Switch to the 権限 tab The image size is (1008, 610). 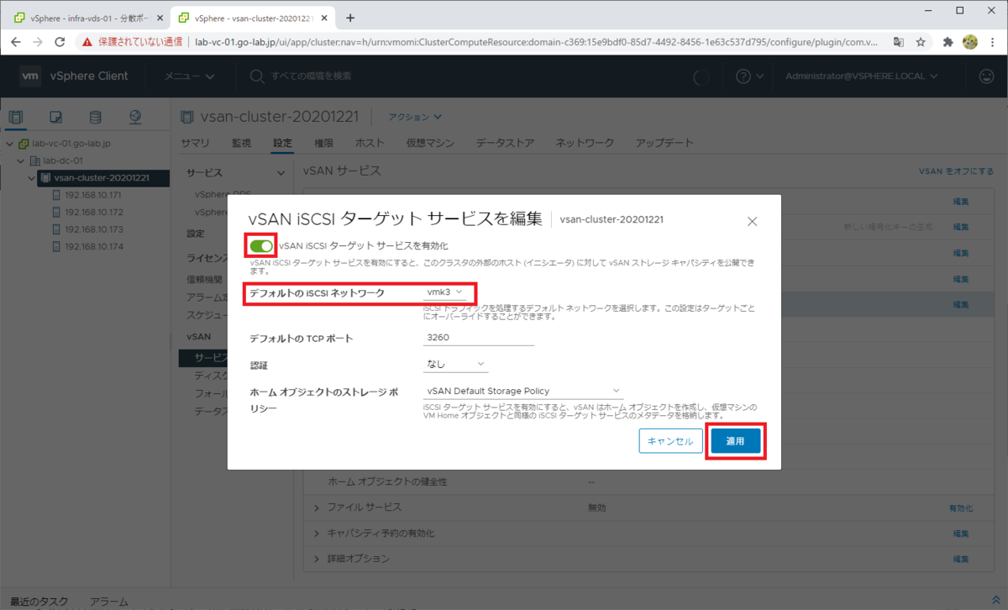[x=323, y=143]
